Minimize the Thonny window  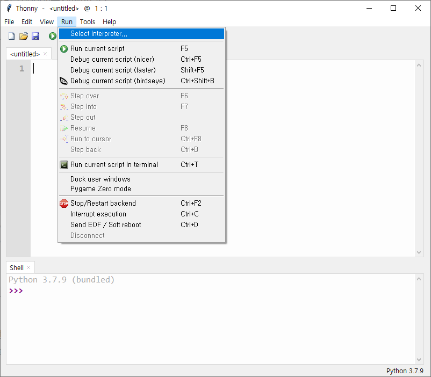[369, 8]
